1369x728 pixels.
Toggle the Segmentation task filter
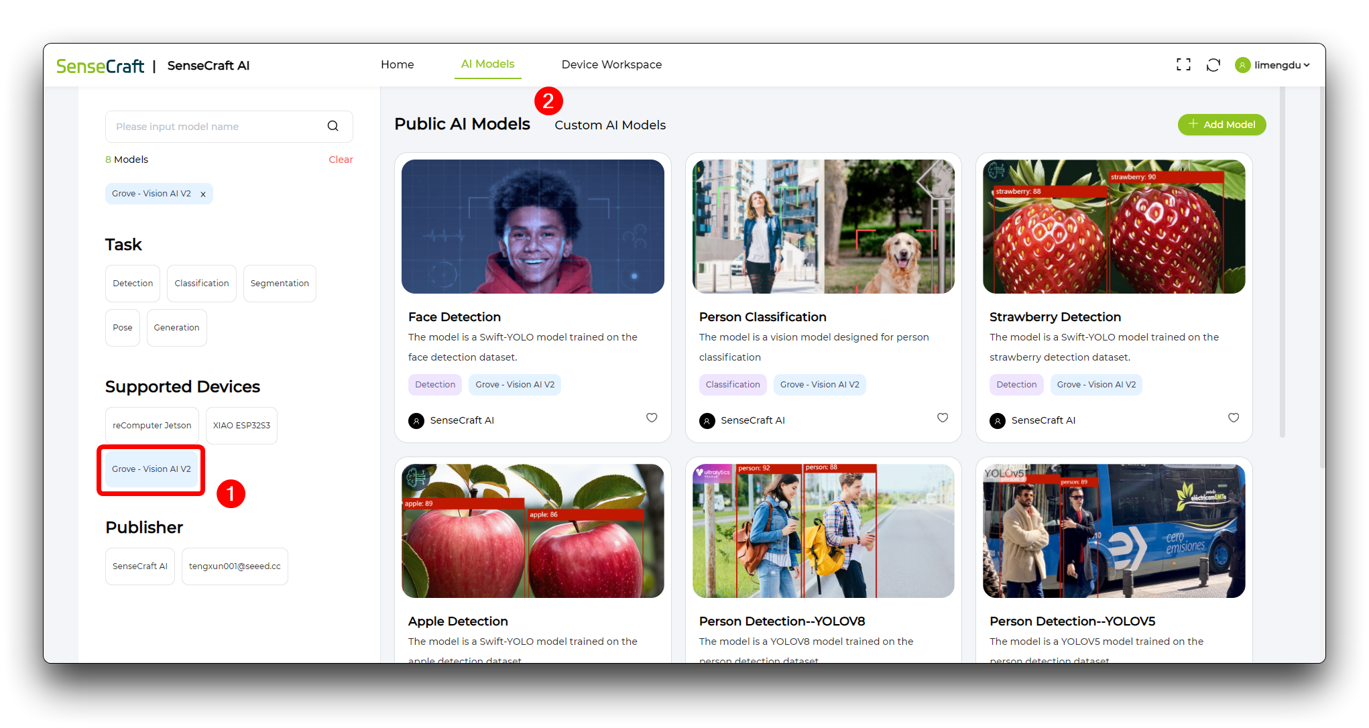280,284
